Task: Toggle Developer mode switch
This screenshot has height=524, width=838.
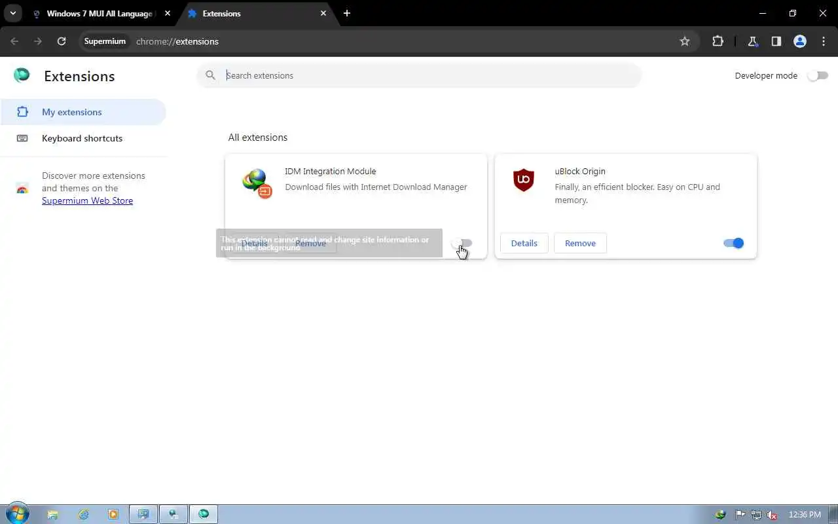Action: (818, 75)
